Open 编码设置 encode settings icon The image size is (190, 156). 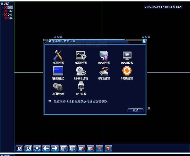coord(81,57)
